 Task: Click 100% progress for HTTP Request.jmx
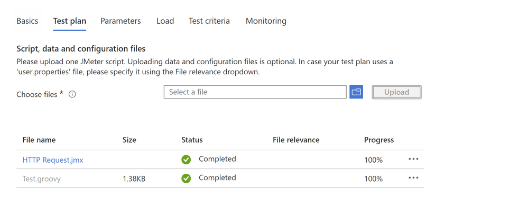(x=374, y=160)
